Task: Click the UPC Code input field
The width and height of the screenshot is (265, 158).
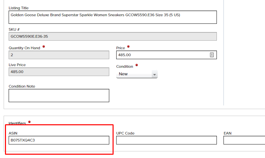Action: tap(166, 140)
